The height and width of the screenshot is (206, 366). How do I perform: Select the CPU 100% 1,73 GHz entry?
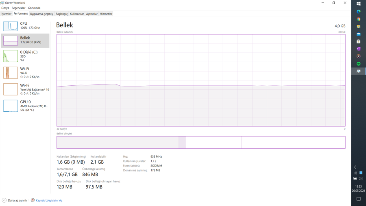[25, 26]
